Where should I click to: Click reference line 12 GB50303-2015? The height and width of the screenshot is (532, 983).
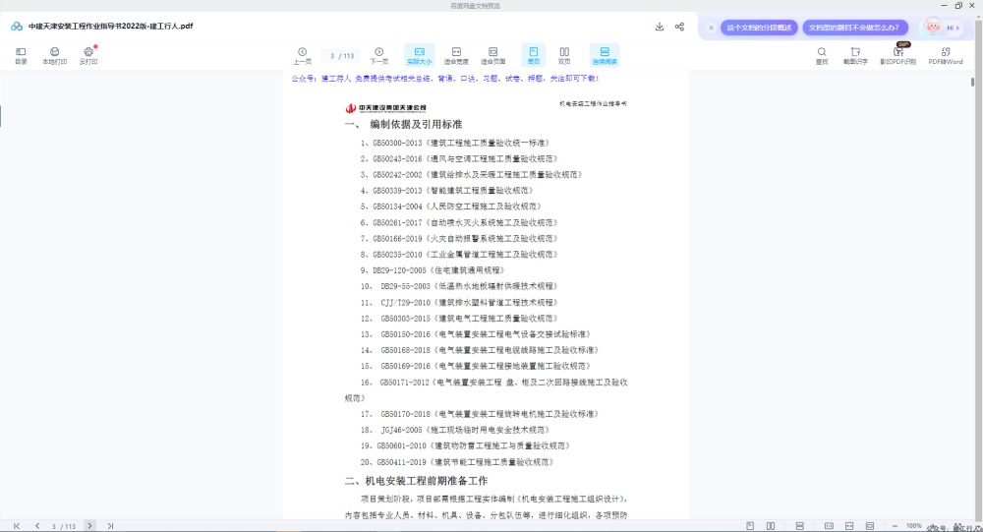[459, 318]
